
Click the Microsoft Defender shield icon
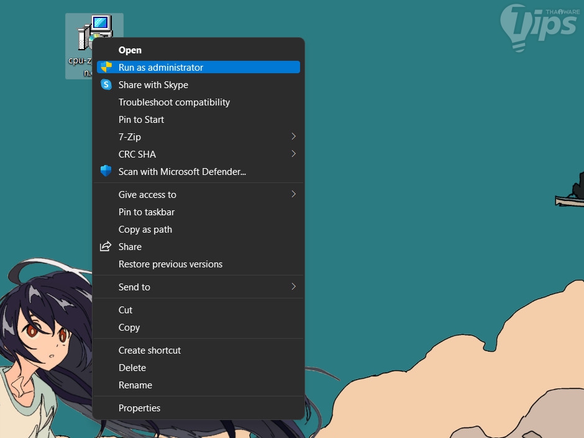click(x=106, y=171)
